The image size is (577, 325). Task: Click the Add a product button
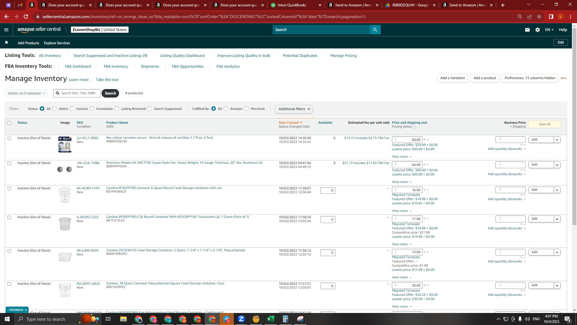pos(485,78)
